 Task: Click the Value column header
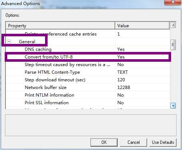click(x=142, y=25)
